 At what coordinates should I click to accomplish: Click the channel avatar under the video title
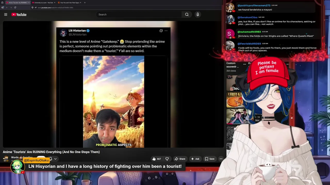[6, 159]
